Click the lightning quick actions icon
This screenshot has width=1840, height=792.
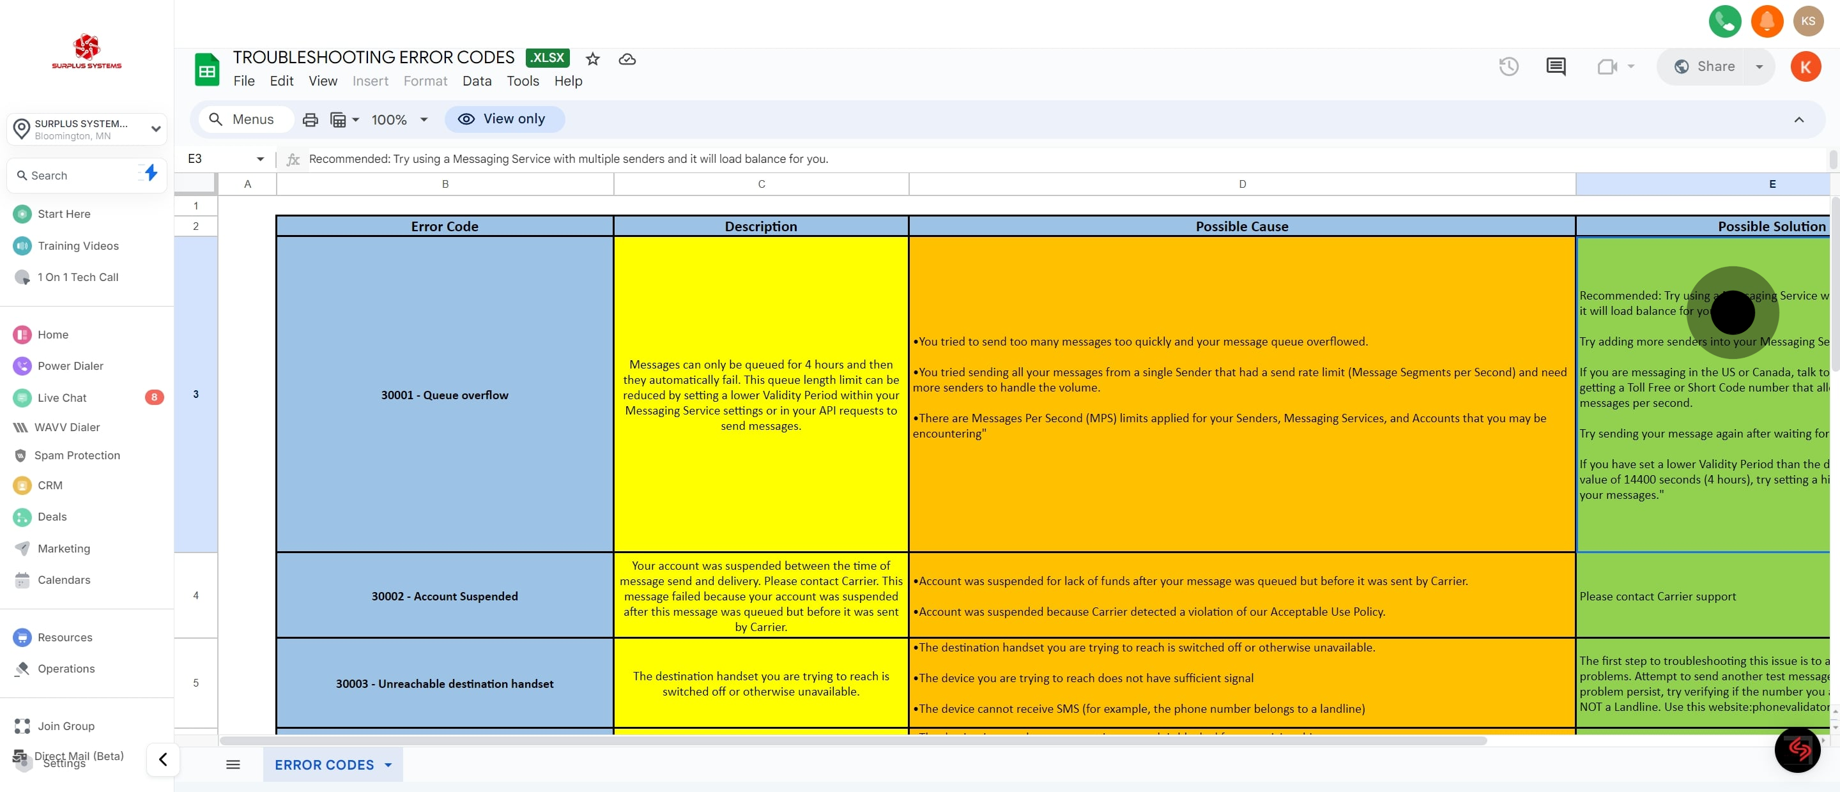click(x=150, y=172)
